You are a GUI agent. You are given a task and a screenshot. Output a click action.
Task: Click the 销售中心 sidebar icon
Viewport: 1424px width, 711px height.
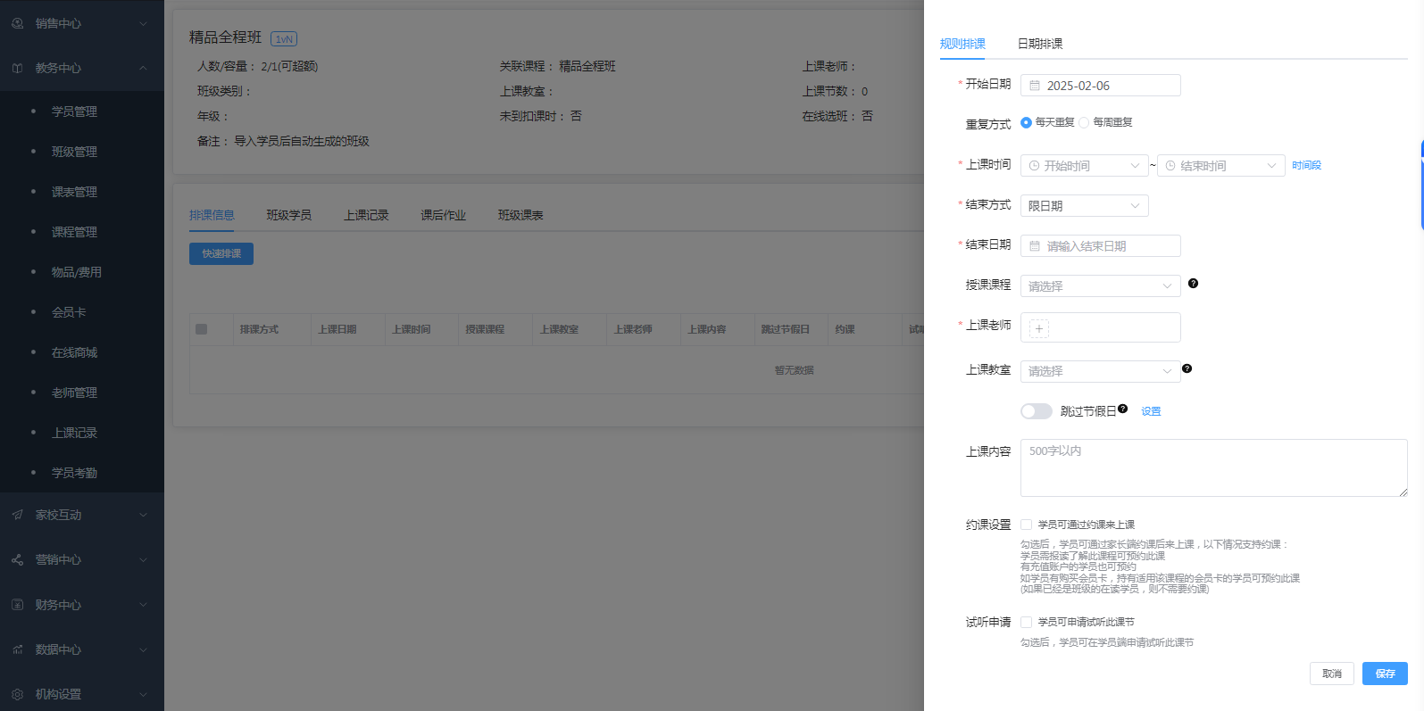click(18, 23)
